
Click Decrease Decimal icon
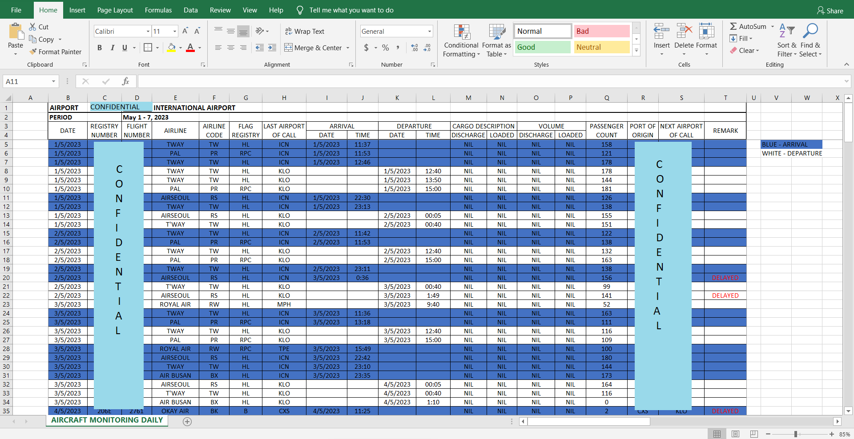point(427,48)
